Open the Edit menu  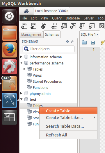pos(34,18)
